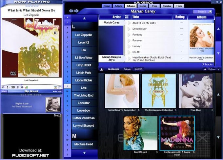Toggle Auto Play in Up Next

[x=57, y=91]
